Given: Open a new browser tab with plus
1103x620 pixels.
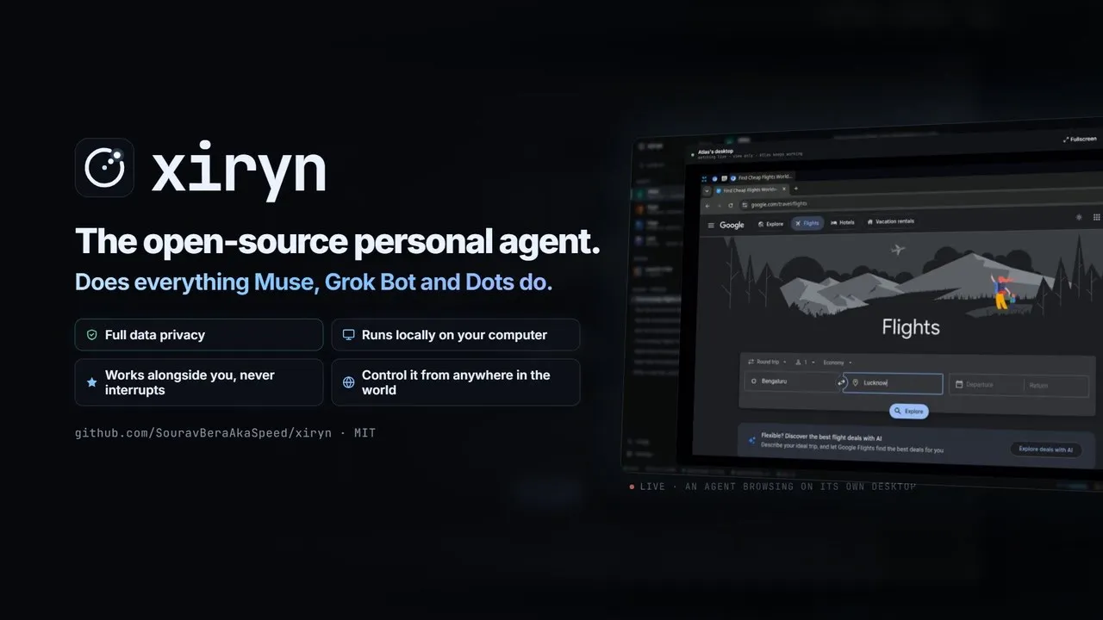Looking at the screenshot, I should [x=795, y=189].
